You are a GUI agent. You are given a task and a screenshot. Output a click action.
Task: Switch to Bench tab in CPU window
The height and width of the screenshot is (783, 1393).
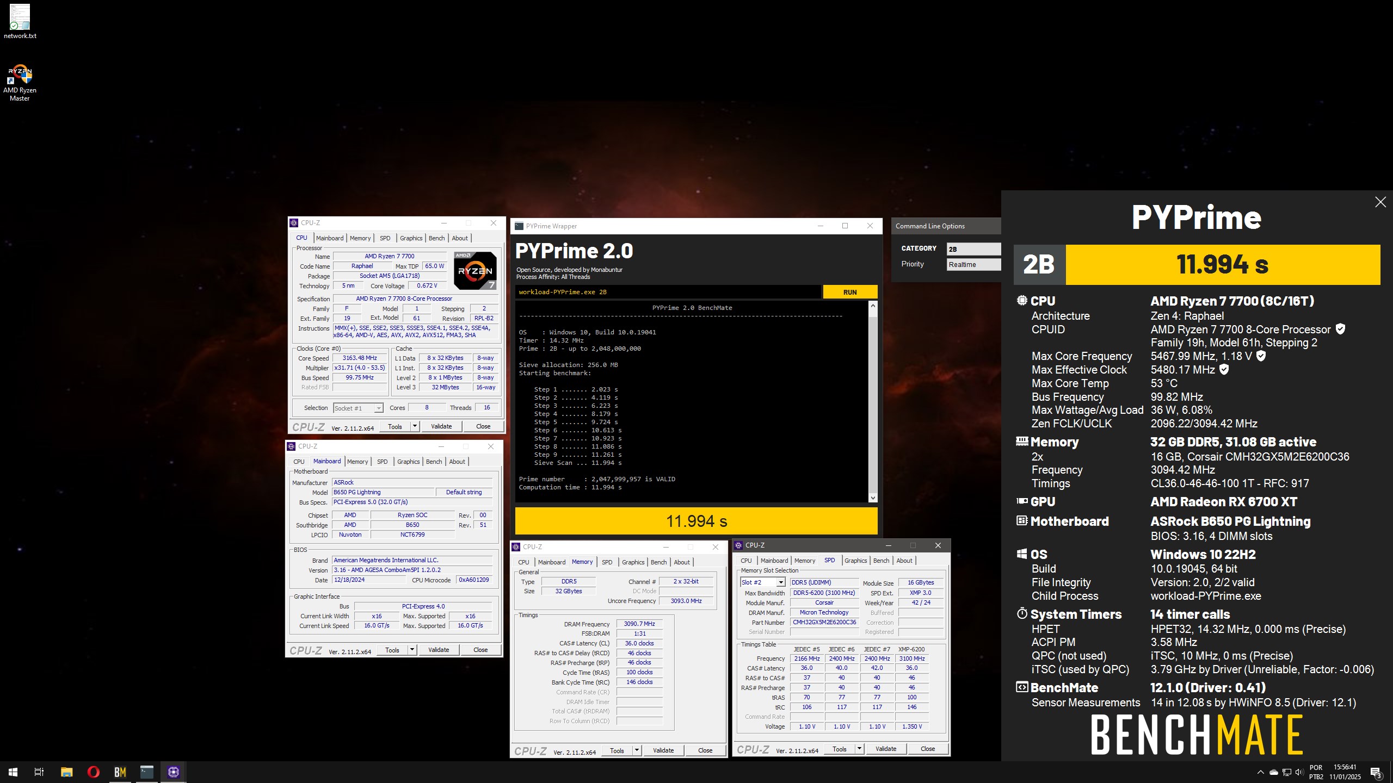tap(436, 238)
